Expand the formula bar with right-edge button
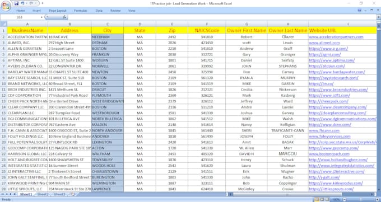The width and height of the screenshot is (381, 202). coord(379,17)
